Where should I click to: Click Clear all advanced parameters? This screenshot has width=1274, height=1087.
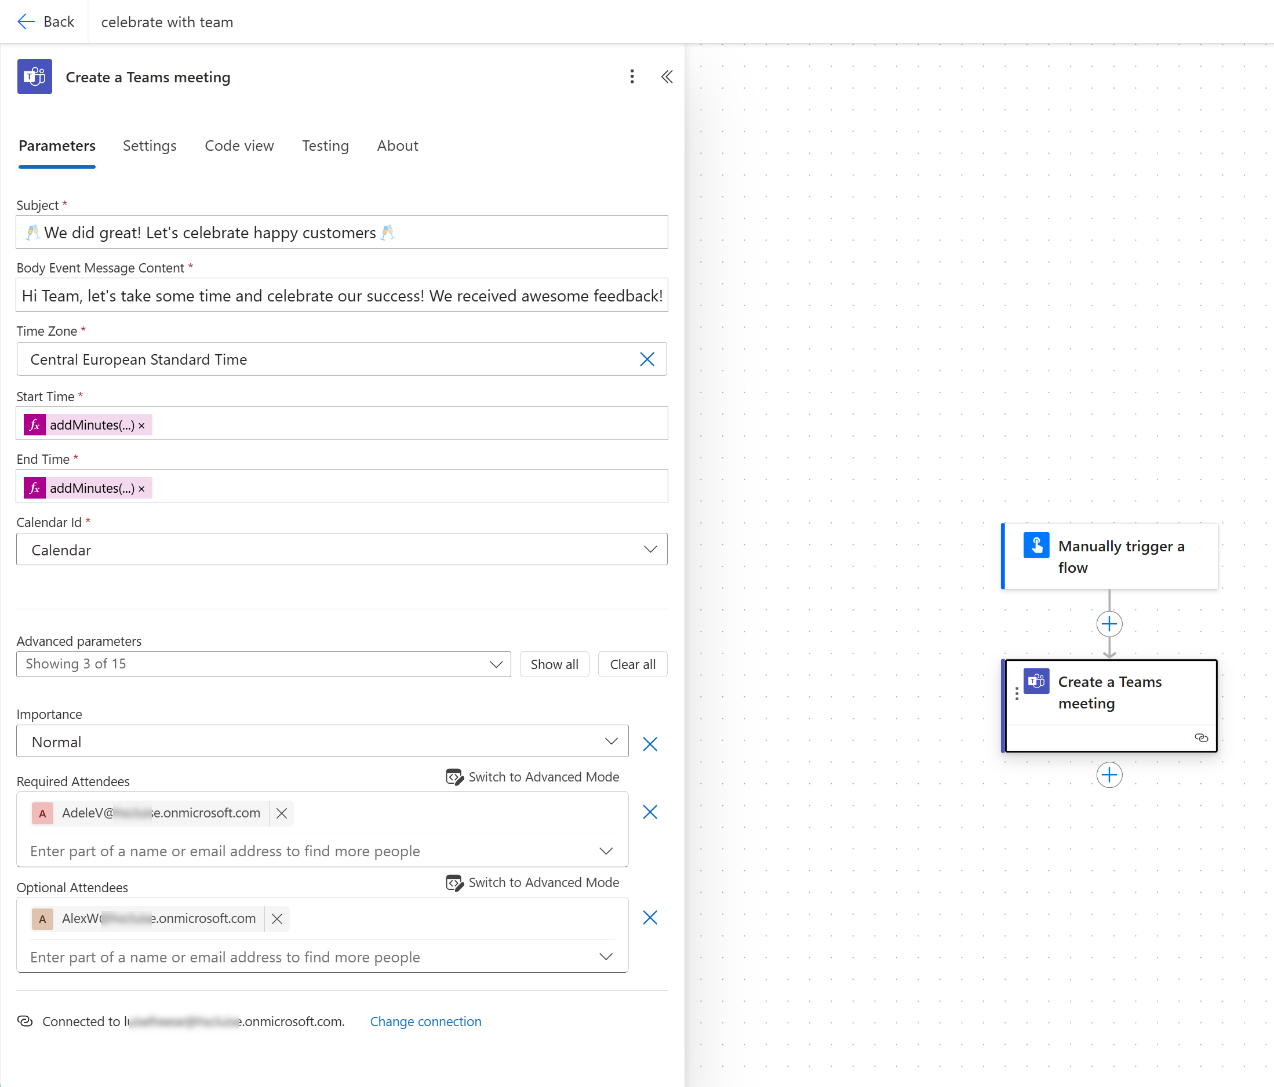pyautogui.click(x=632, y=664)
